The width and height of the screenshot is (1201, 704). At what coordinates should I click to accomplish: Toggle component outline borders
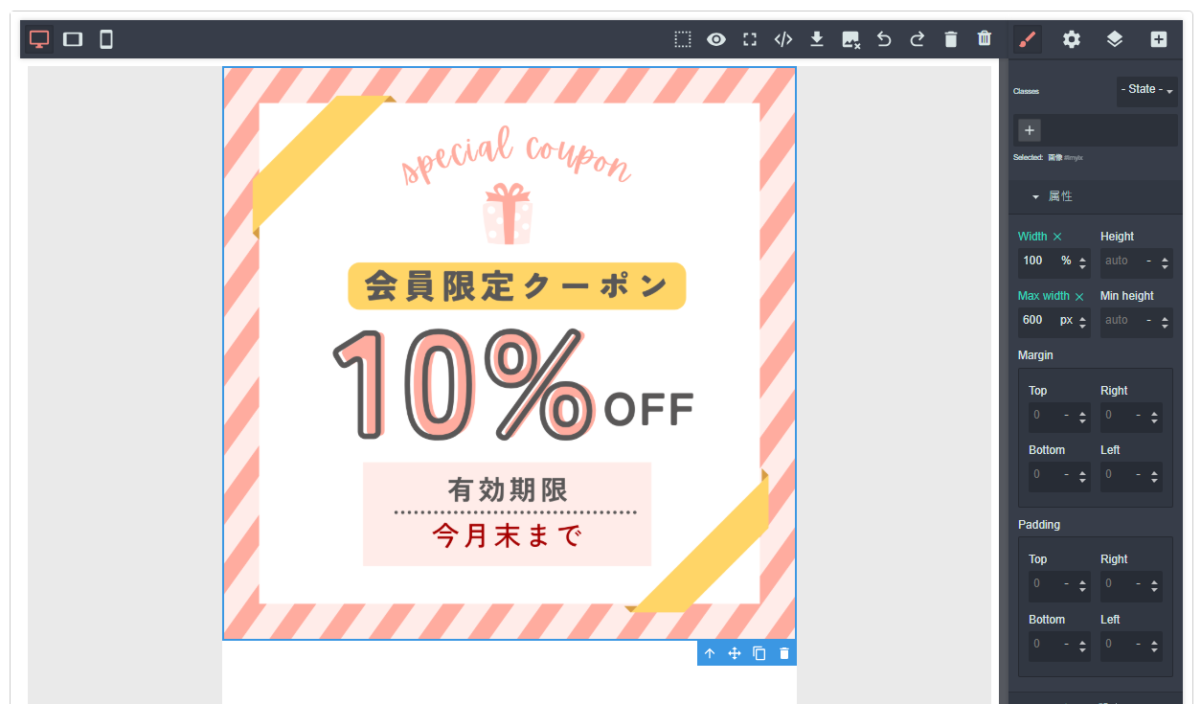tap(683, 39)
